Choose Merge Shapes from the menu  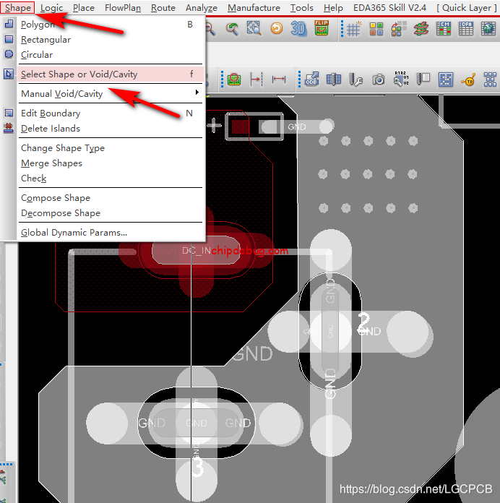click(51, 163)
